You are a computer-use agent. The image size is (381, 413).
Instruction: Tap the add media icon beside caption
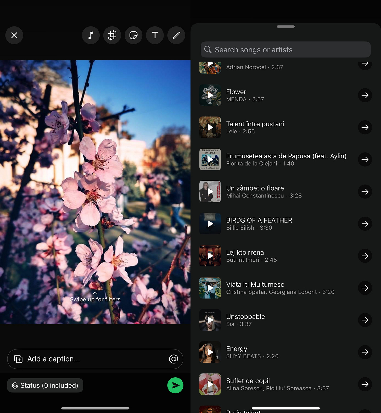(18, 359)
